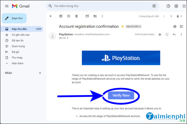The image size is (187, 124).
Task: Star the PlayStation email
Action: (160, 34)
